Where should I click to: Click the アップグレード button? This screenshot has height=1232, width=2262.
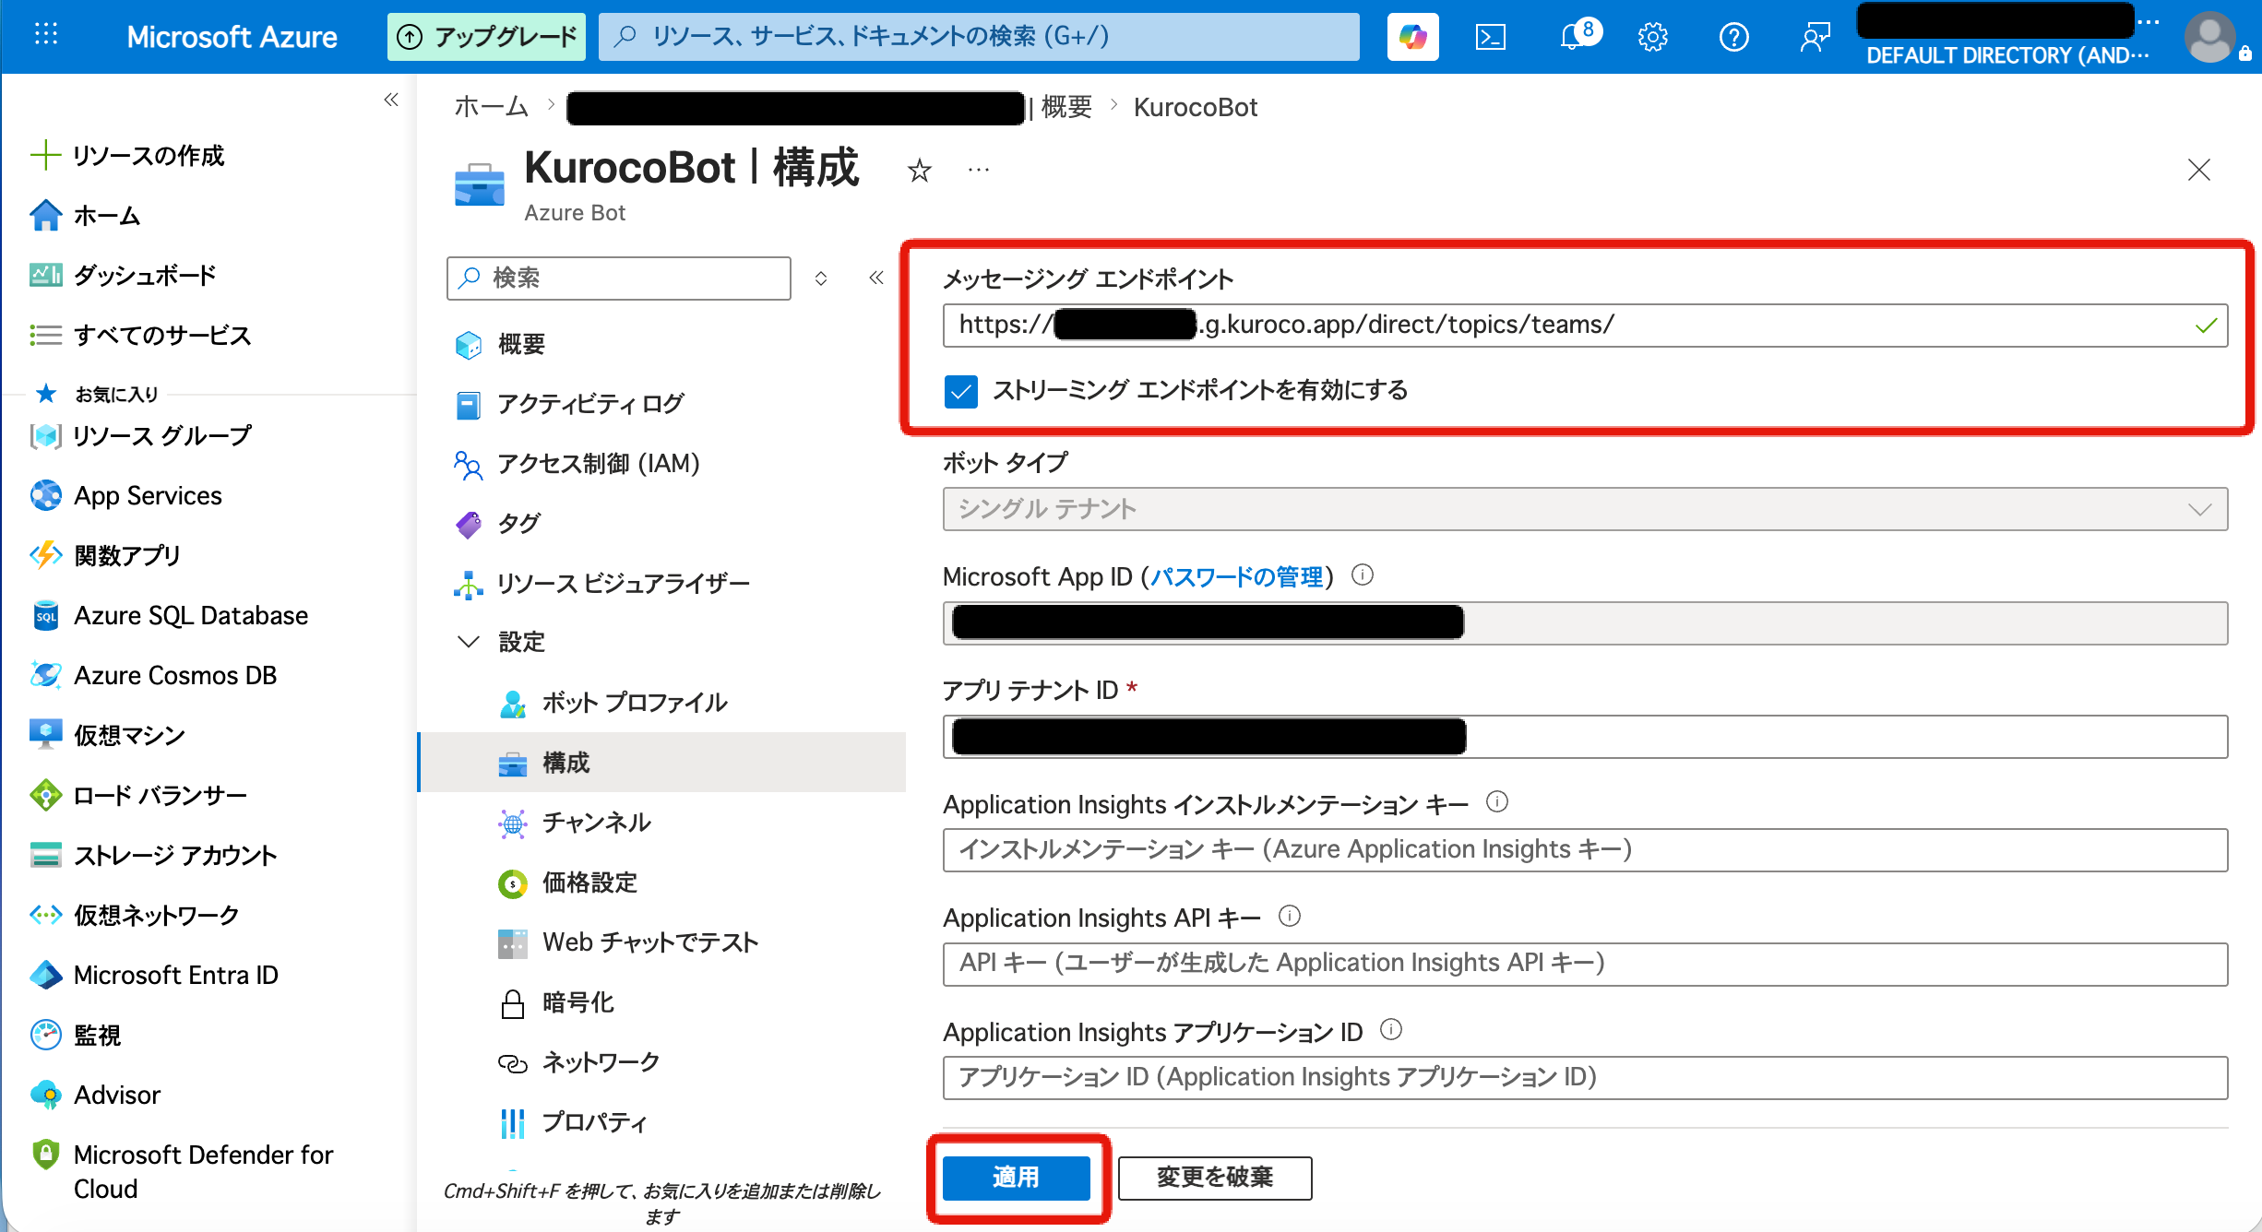point(486,37)
